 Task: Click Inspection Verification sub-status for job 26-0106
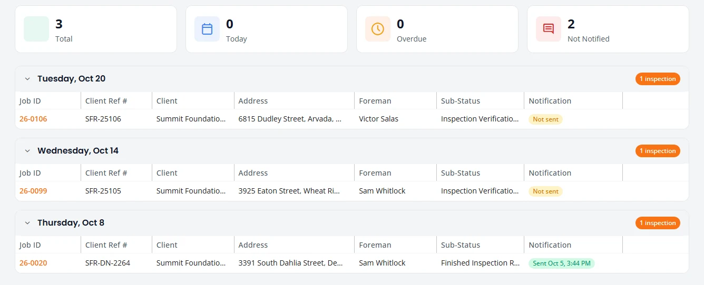pos(480,119)
